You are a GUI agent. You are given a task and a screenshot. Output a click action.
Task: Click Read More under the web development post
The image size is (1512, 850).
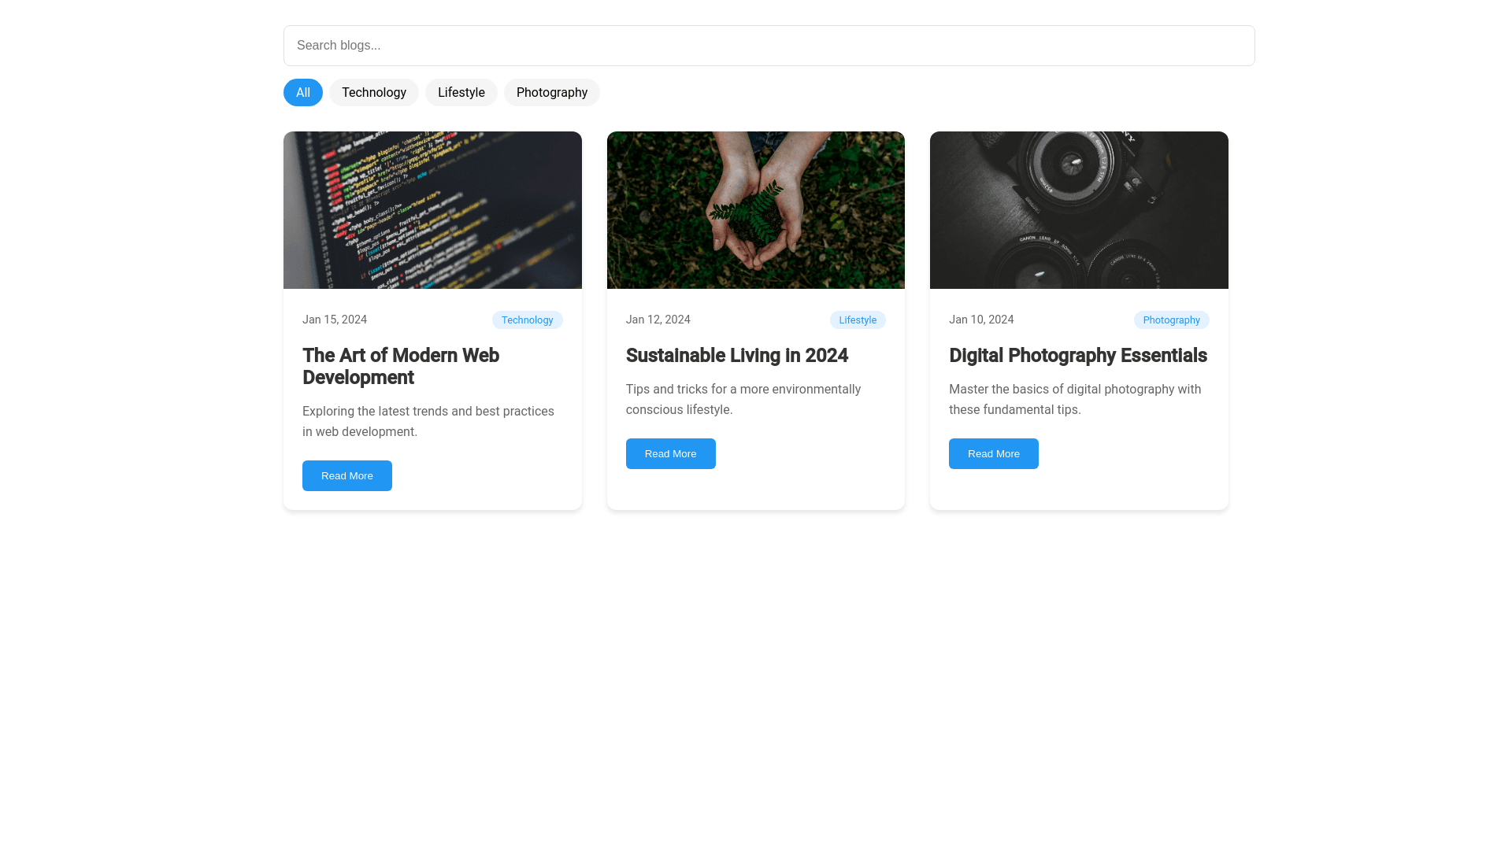pyautogui.click(x=346, y=475)
